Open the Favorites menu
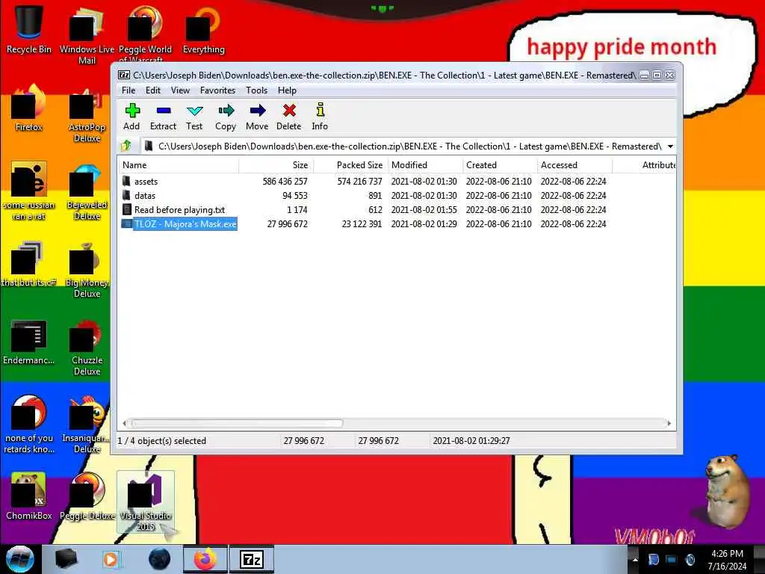Viewport: 765px width, 574px height. coord(217,90)
